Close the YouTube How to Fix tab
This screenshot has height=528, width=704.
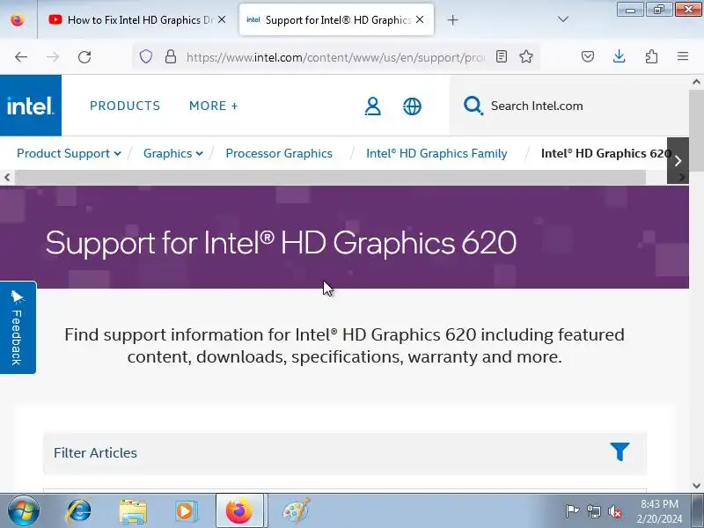(x=222, y=19)
